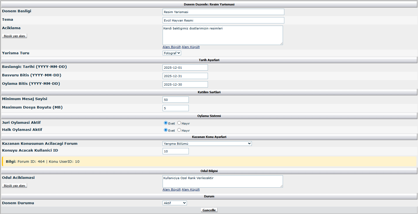This screenshot has width=418, height=214.
Task: Click the Konuyu Acacak Kullanici ID field
Action: 175,151
